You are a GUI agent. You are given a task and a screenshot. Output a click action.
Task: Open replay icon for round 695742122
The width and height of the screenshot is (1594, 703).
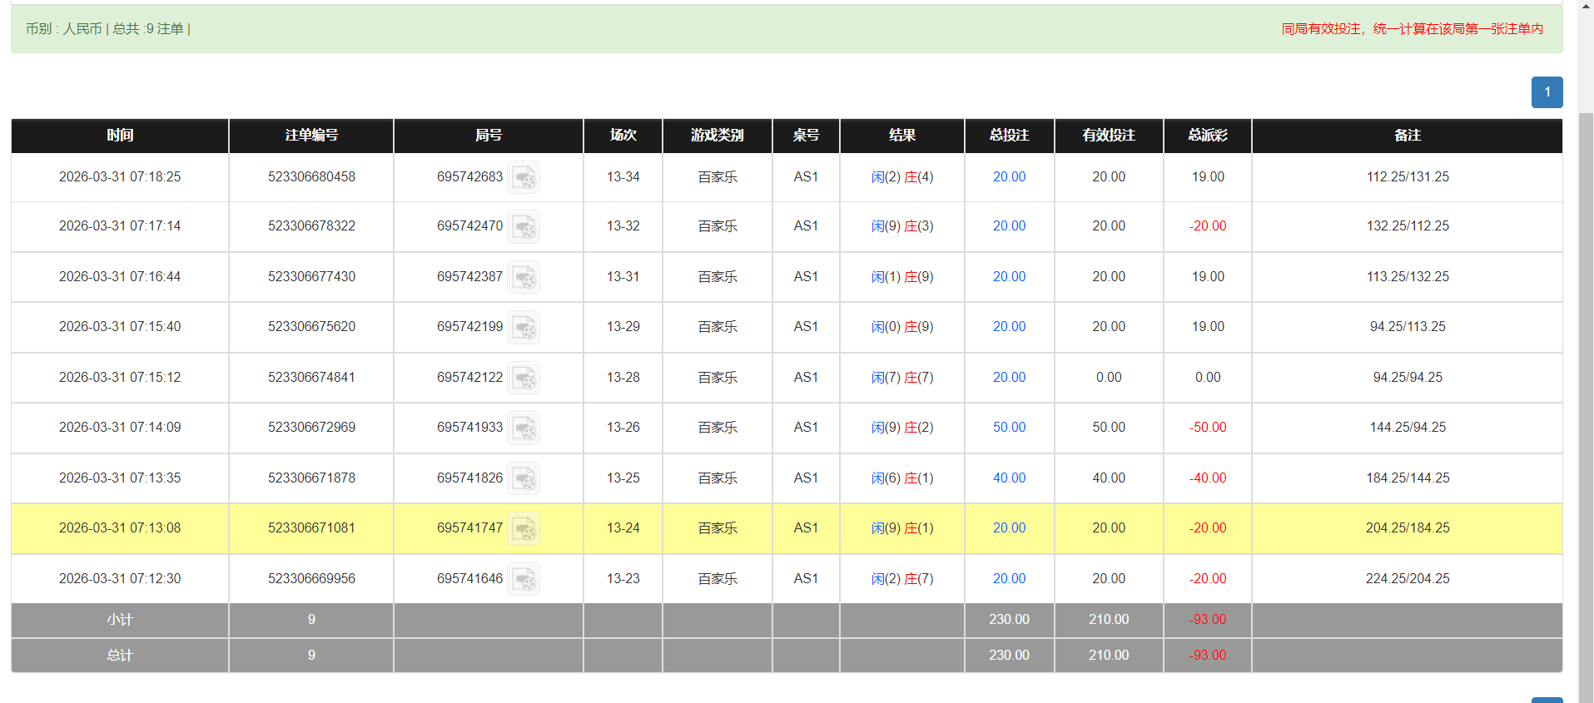524,378
